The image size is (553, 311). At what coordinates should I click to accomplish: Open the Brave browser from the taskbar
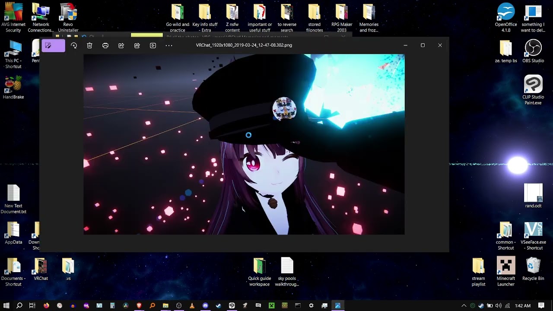tap(139, 306)
